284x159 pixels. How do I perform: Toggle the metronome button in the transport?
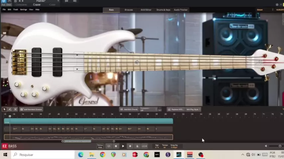click(137, 146)
